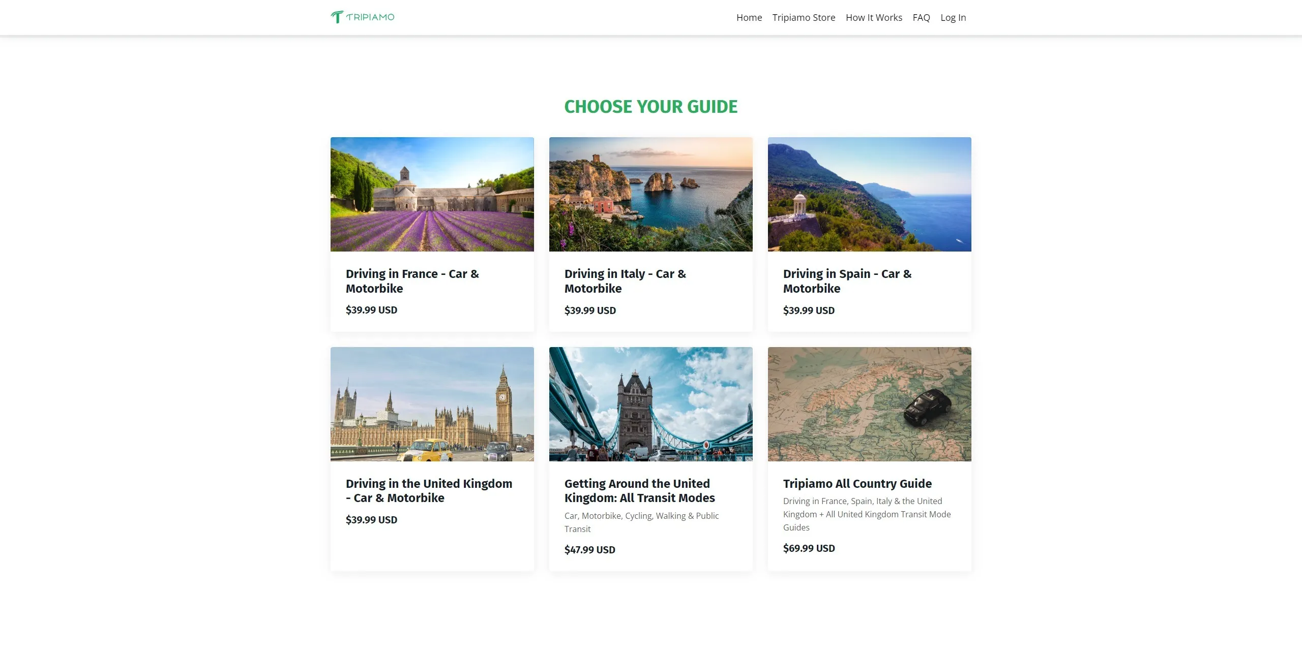1302x655 pixels.
Task: Click the Tripiamo logo
Action: (362, 17)
